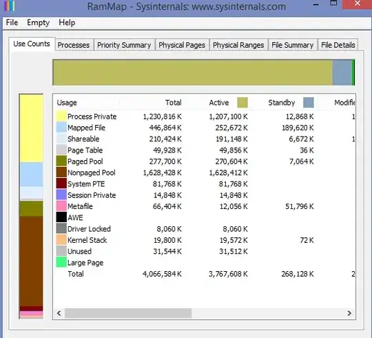Click the horizontal scrollbar right arrow
Image resolution: width=372 pixels, height=338 pixels.
pos(349,313)
